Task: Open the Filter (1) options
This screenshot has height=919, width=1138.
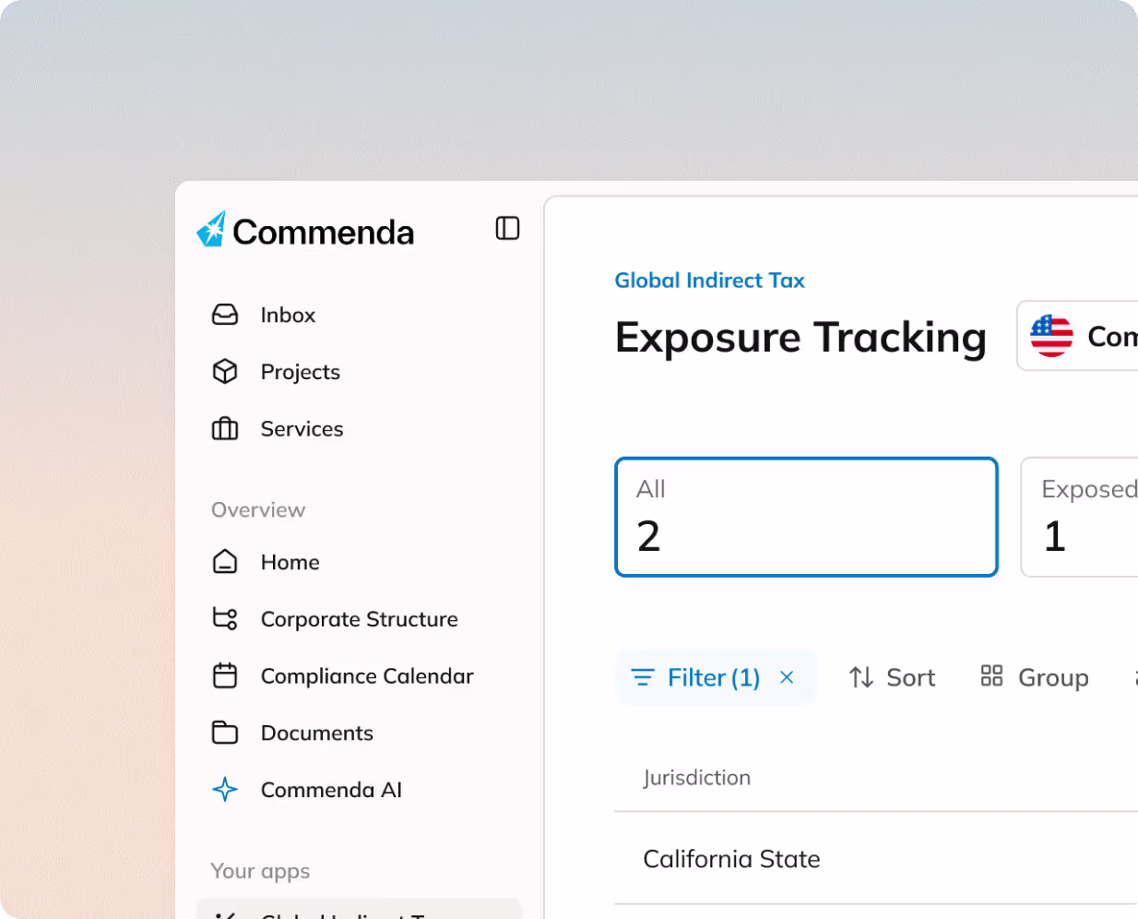Action: pyautogui.click(x=696, y=678)
